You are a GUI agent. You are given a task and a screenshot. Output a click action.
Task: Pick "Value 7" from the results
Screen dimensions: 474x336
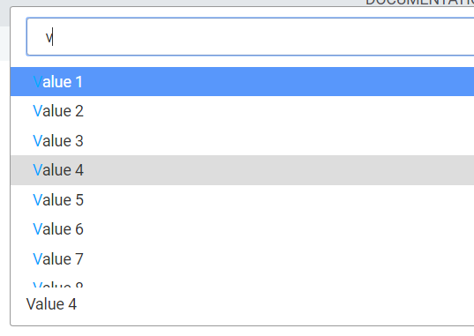242,258
